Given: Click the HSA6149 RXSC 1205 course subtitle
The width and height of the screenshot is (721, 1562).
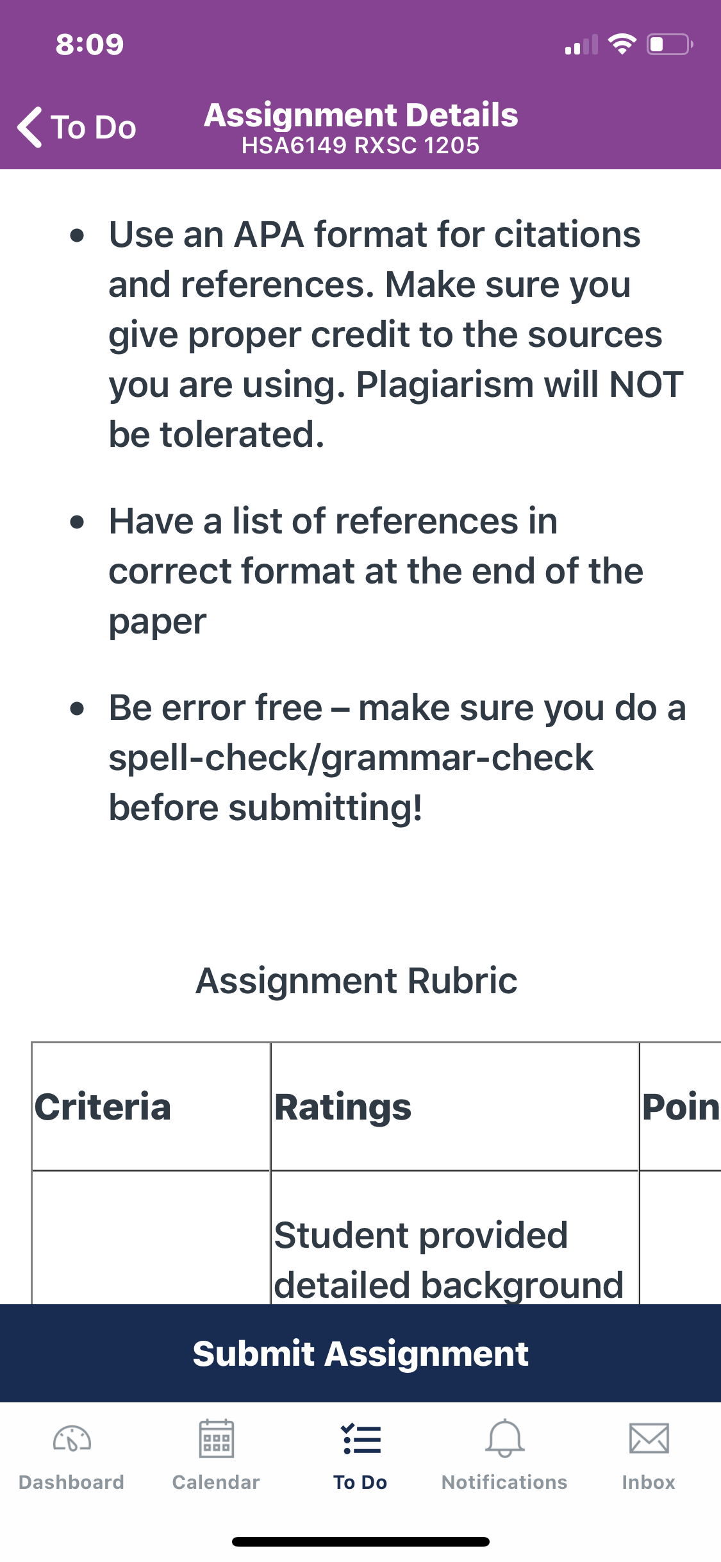Looking at the screenshot, I should pos(361,146).
